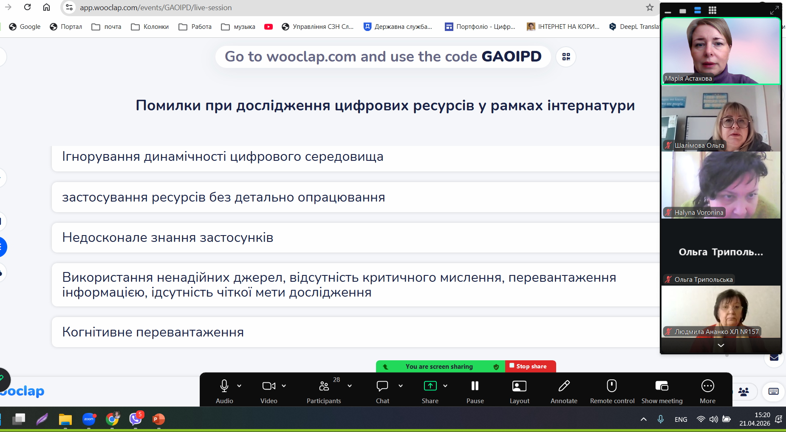
Task: Expand the Audio options arrow
Action: point(239,386)
